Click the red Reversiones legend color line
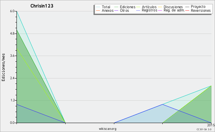This screenshot has height=132, width=215. 187,10
